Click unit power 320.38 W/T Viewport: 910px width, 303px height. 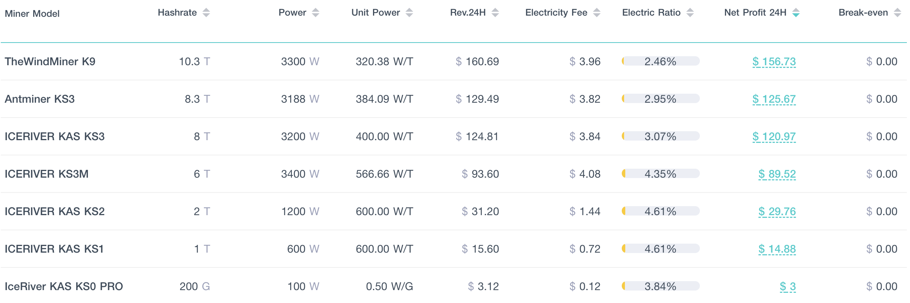[x=384, y=62]
